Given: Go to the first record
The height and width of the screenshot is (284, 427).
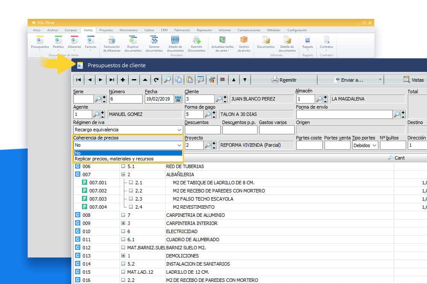Looking at the screenshot, I should click(x=79, y=80).
